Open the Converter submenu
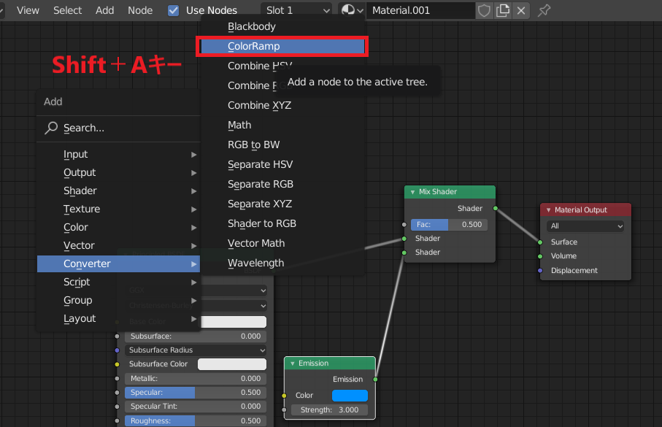The width and height of the screenshot is (662, 427). click(119, 263)
